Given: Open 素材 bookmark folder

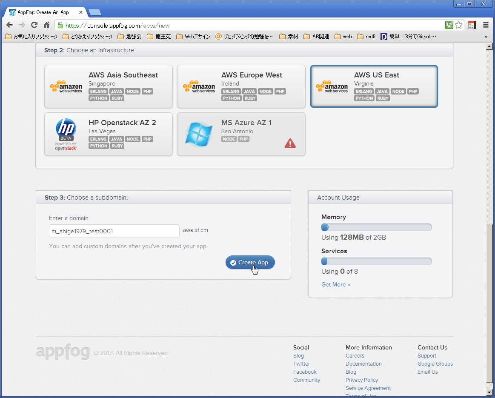Looking at the screenshot, I should tap(289, 37).
